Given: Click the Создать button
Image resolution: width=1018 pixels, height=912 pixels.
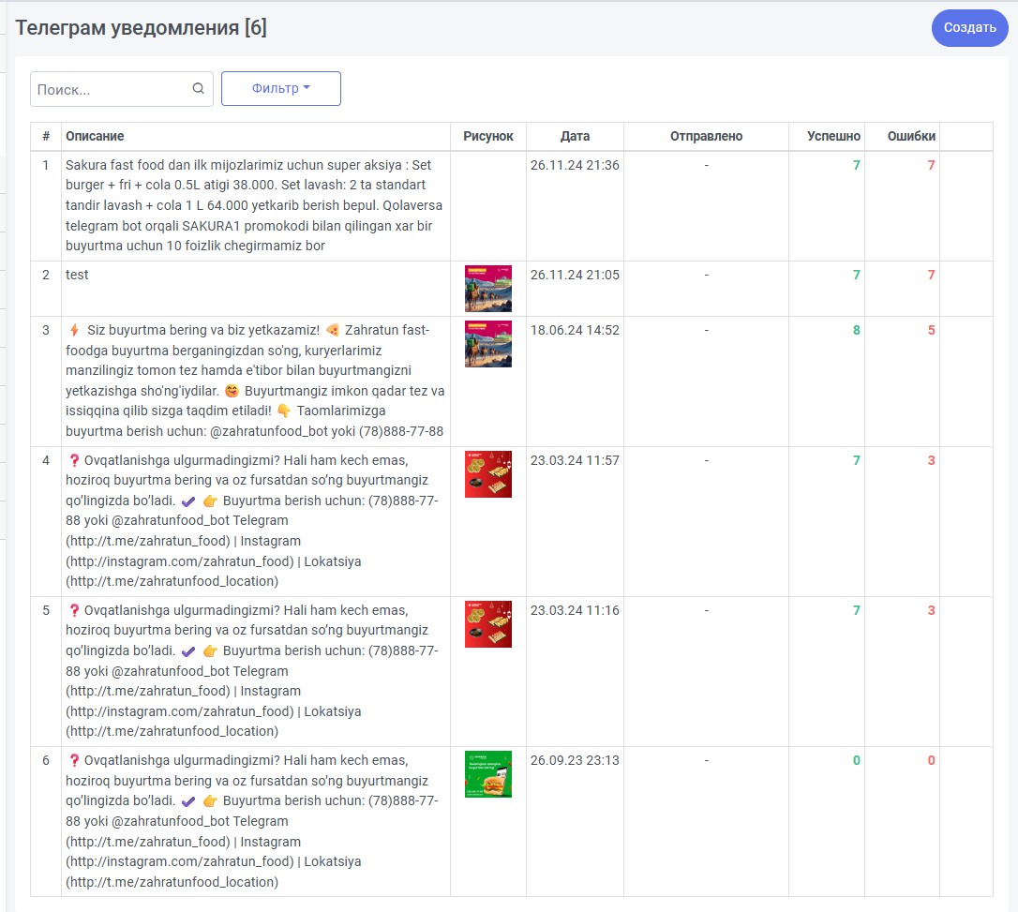Looking at the screenshot, I should tap(969, 28).
